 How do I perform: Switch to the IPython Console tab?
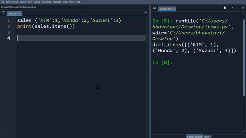pos(194,136)
